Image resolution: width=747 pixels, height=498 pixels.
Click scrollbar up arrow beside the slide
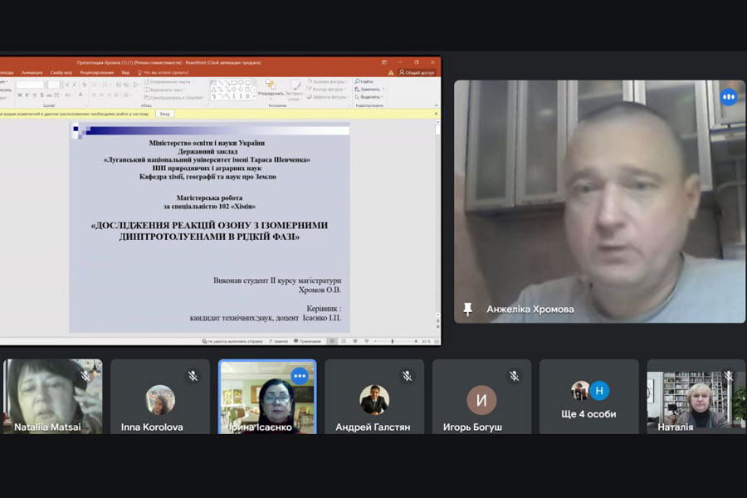(x=437, y=123)
